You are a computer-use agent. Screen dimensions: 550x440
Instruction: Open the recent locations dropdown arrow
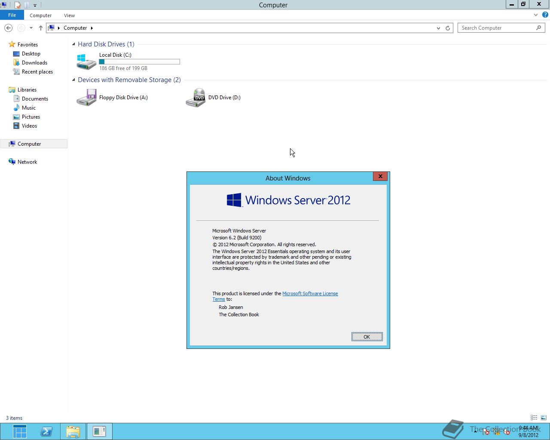click(x=31, y=28)
